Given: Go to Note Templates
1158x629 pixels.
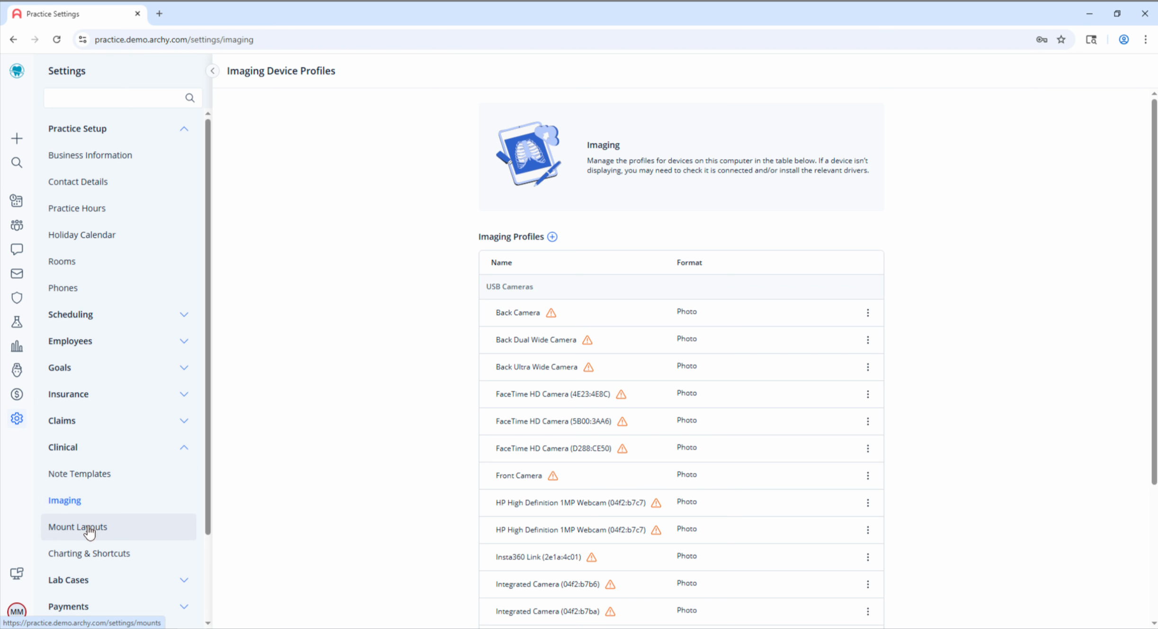Looking at the screenshot, I should (80, 474).
